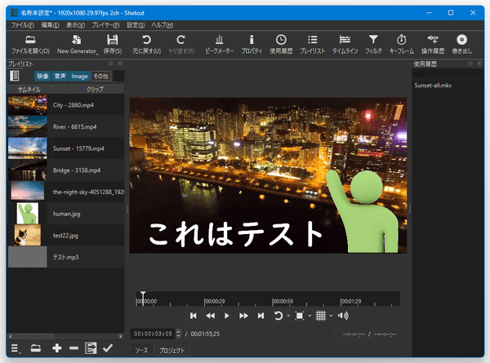490x363 pixels.
Task: Select the-night-sky clip in playlist
Action: pos(65,192)
